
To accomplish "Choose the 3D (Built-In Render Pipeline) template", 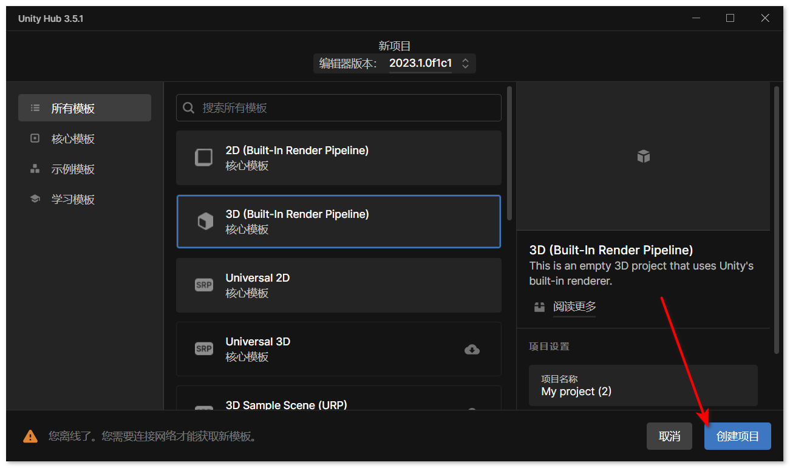I will [x=339, y=222].
